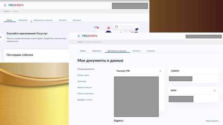The height and width of the screenshot is (125, 223).
Task: Click Редактировать link next to Адреса
Action: click(x=212, y=121)
